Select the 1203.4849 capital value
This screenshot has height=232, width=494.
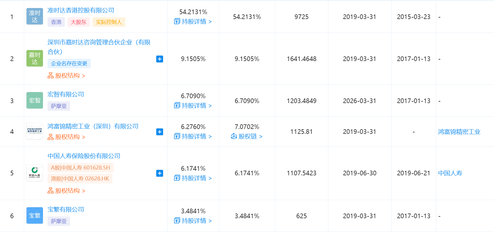[301, 101]
